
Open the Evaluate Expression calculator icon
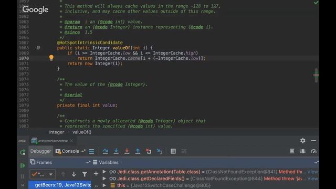pos(173,151)
